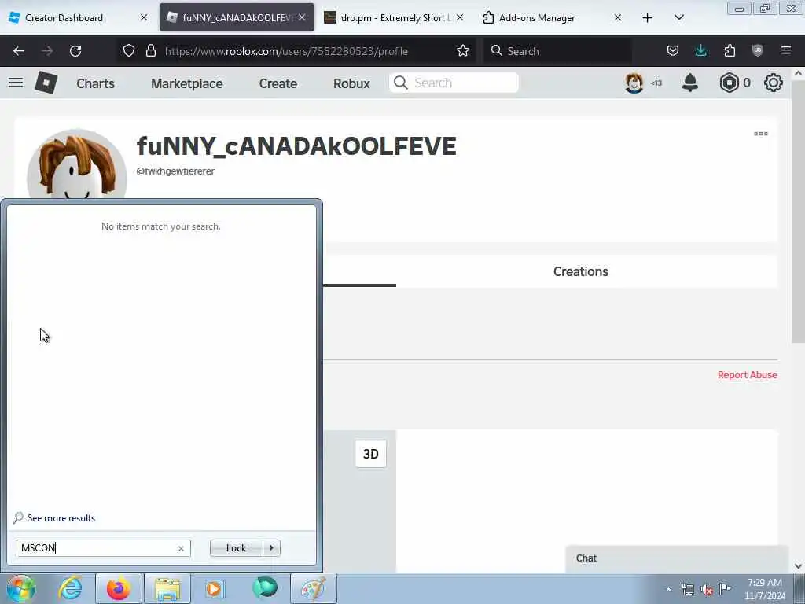Open the Roblox side navigation hamburger menu
The height and width of the screenshot is (604, 805).
[16, 83]
